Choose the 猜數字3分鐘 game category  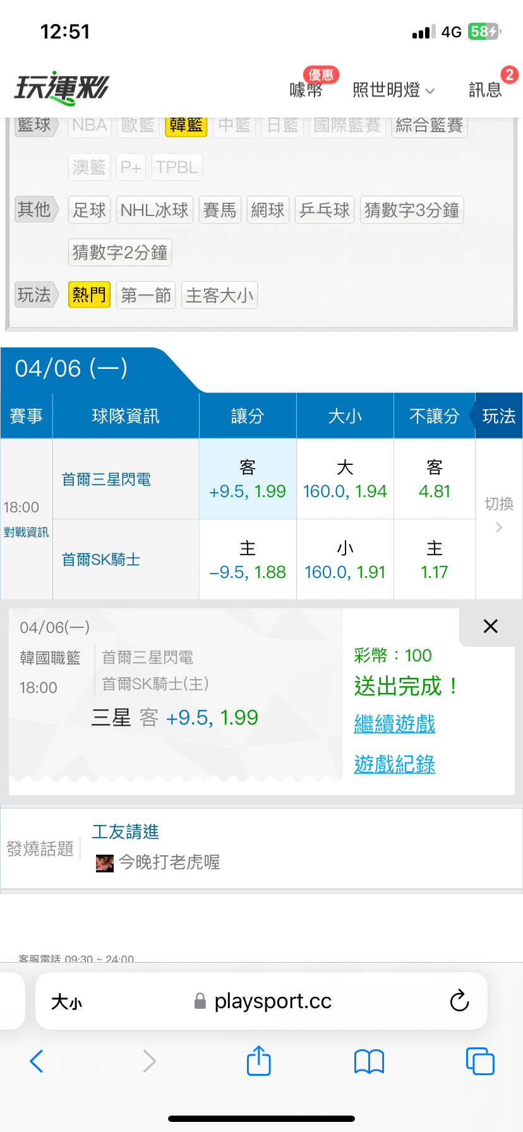point(412,210)
